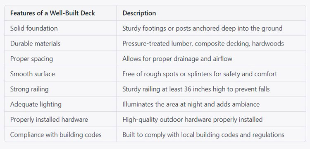Viewport: 310px width, 149px height.
Task: Select the 'Durable materials' cell
Action: click(36, 43)
